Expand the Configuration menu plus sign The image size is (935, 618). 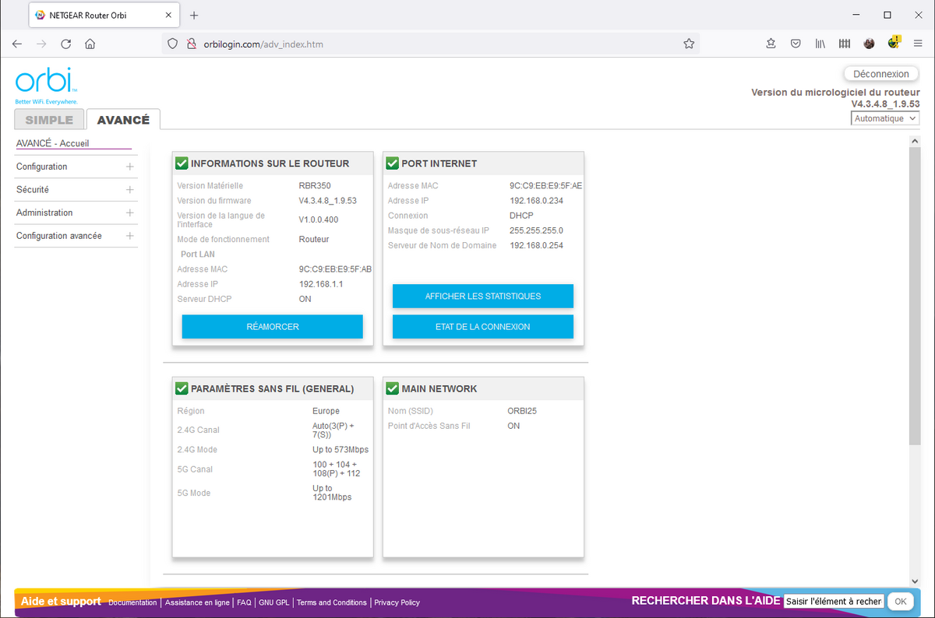pyautogui.click(x=129, y=167)
